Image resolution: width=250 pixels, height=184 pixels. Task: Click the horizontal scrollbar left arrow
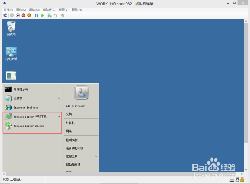point(4,174)
